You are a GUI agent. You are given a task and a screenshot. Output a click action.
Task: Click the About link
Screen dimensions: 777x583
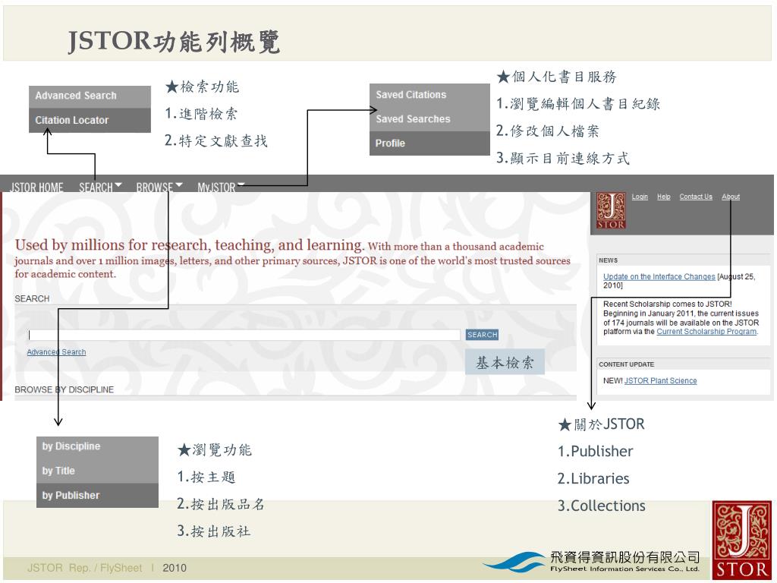[x=731, y=197]
